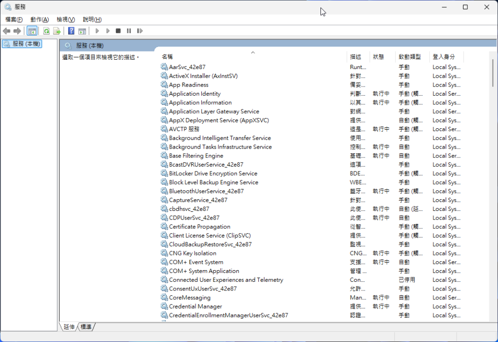This screenshot has height=342, width=498.
Task: Sort services by 名稱 column header
Action: 167,57
